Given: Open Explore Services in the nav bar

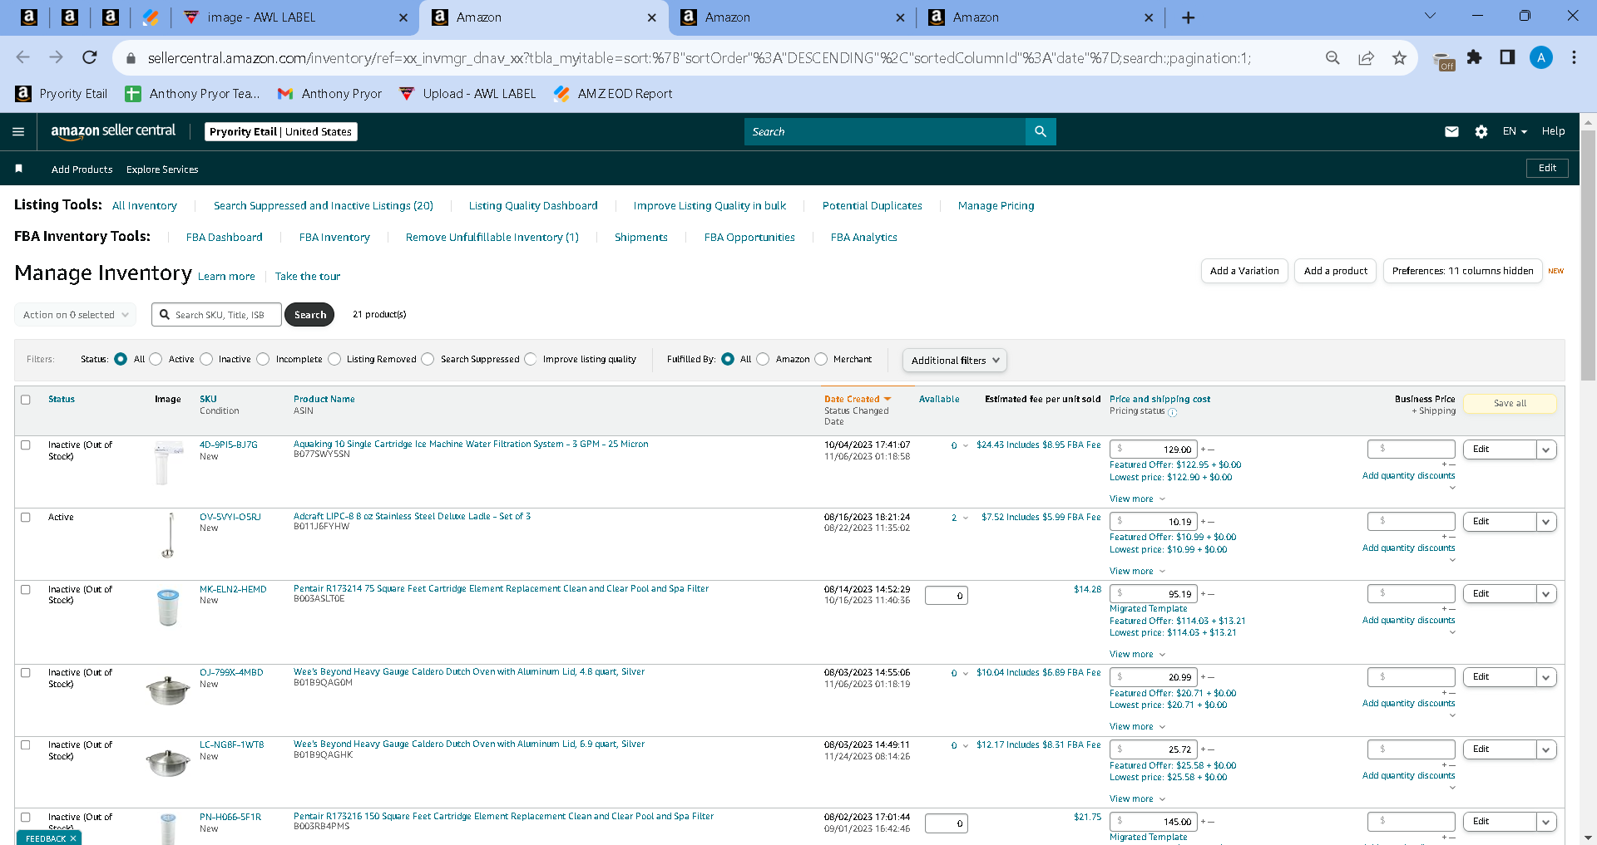Looking at the screenshot, I should coord(162,169).
